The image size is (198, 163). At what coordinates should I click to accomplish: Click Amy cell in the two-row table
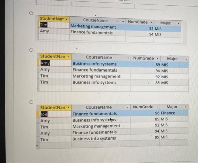tap(54, 31)
